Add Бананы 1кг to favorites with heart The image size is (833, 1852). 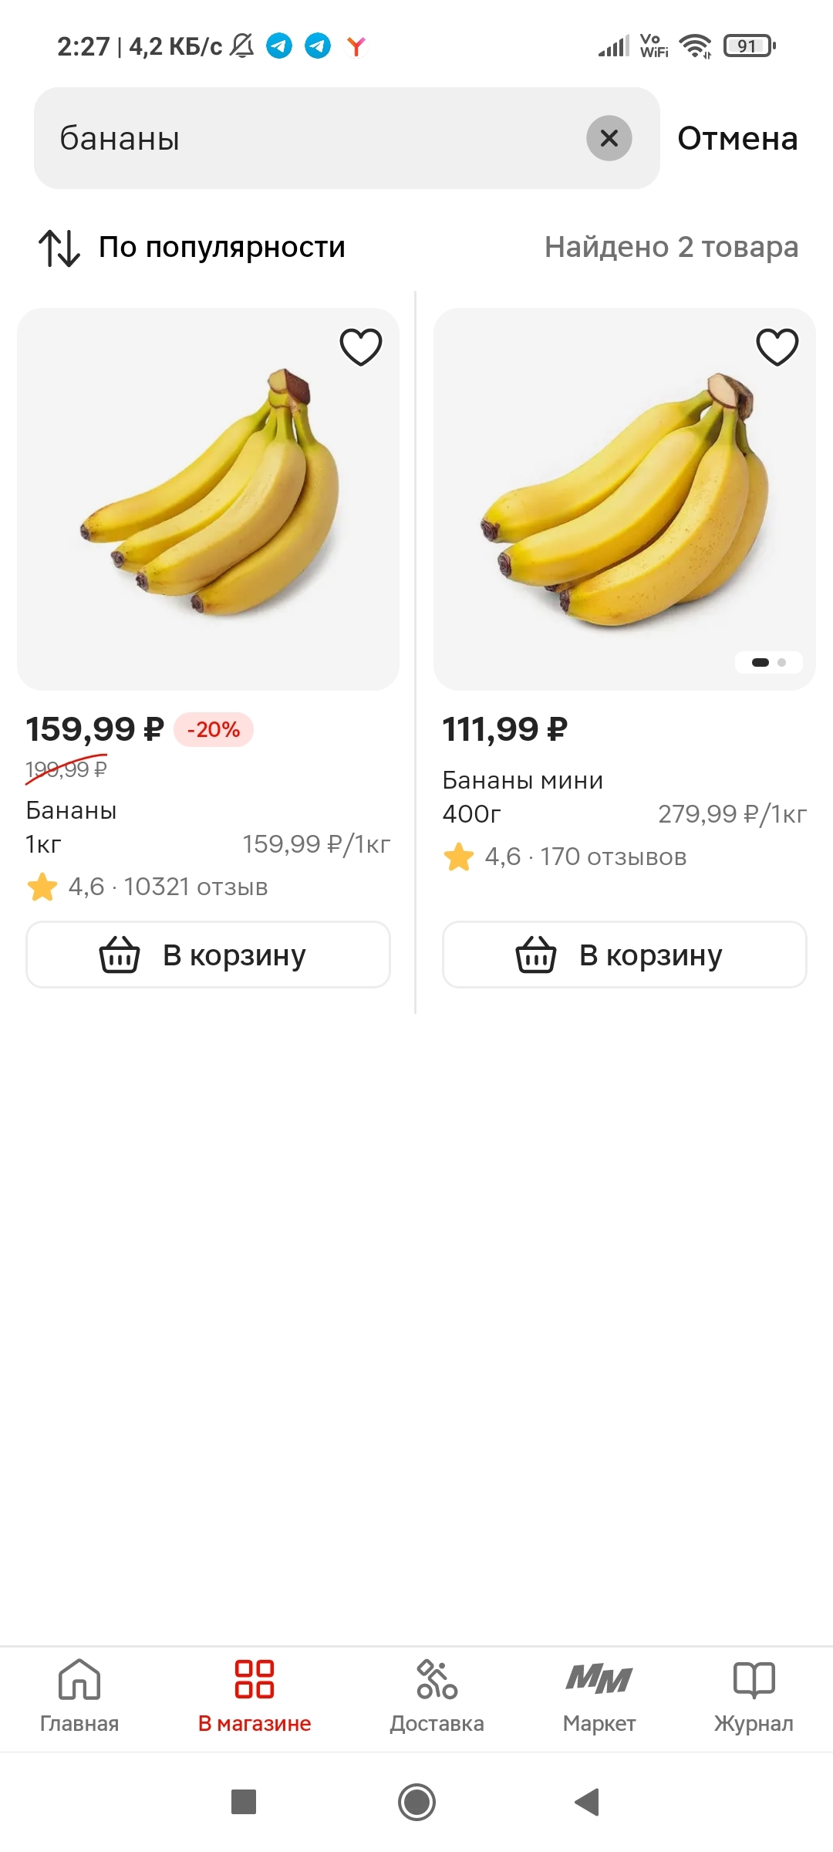click(361, 346)
